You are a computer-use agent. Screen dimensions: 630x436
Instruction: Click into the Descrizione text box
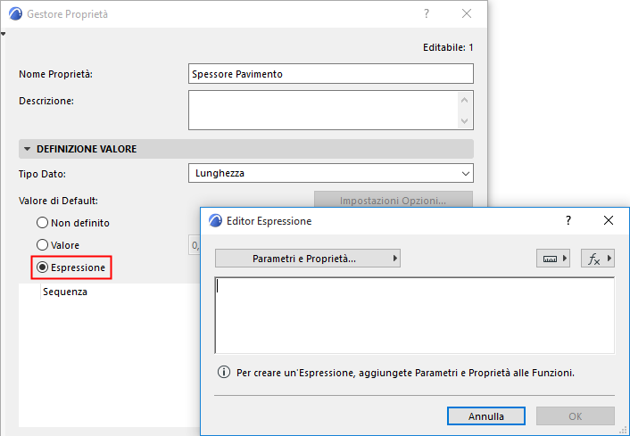click(321, 110)
